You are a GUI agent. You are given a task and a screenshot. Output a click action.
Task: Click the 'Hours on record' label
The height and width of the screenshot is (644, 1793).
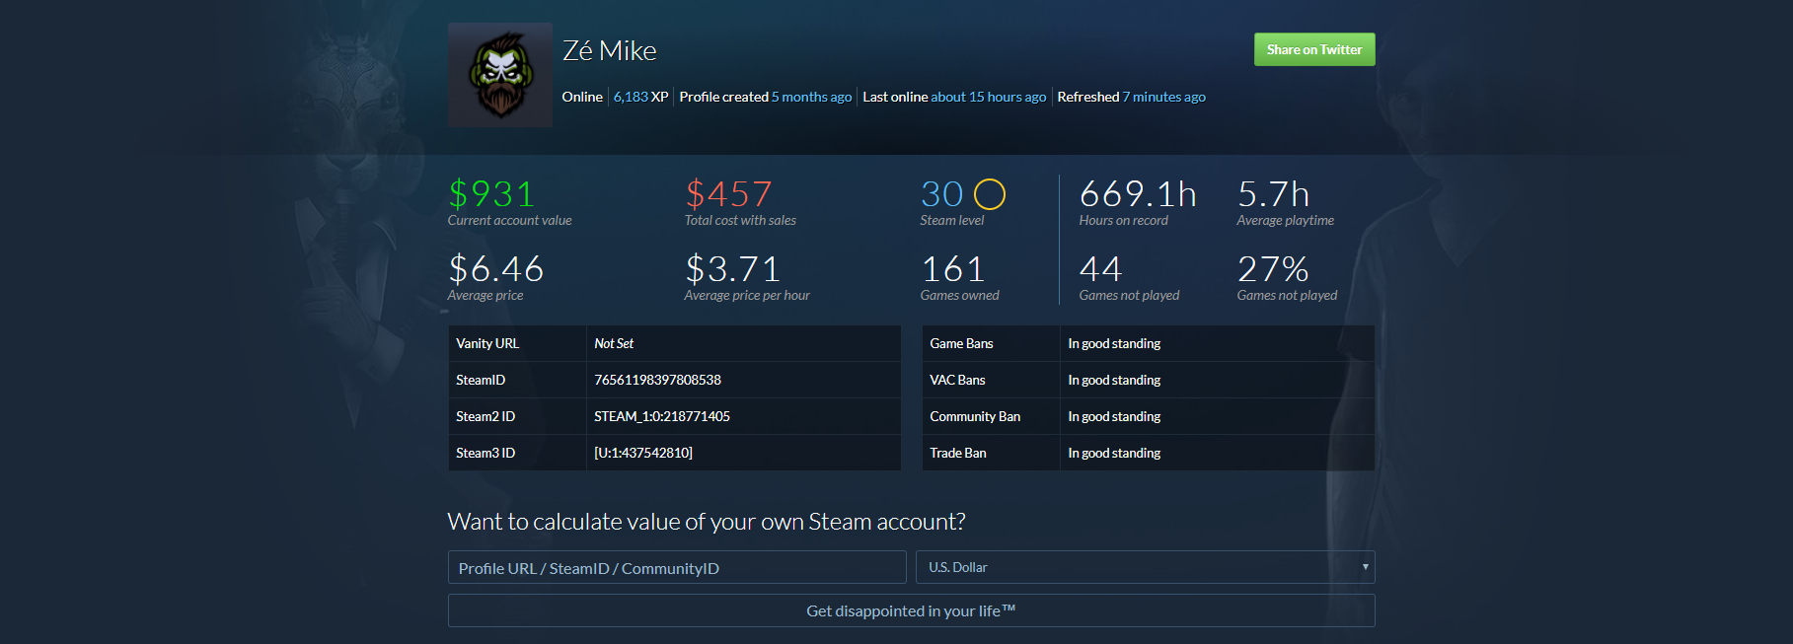1123,220
